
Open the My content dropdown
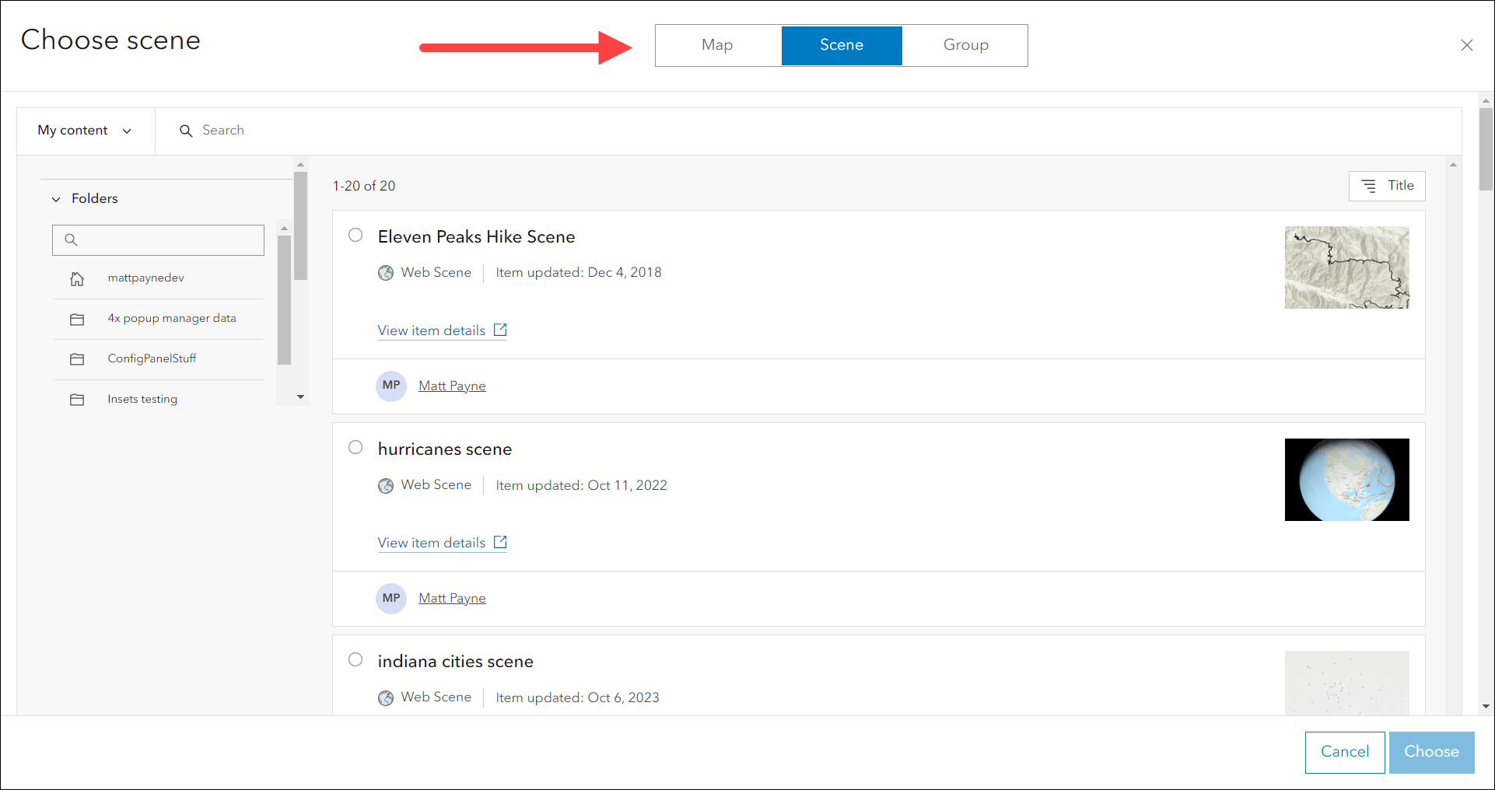pyautogui.click(x=85, y=131)
